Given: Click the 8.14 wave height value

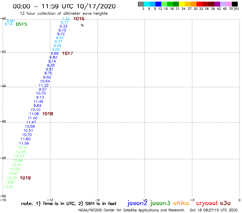Looking at the screenshot, I should coord(9,24).
